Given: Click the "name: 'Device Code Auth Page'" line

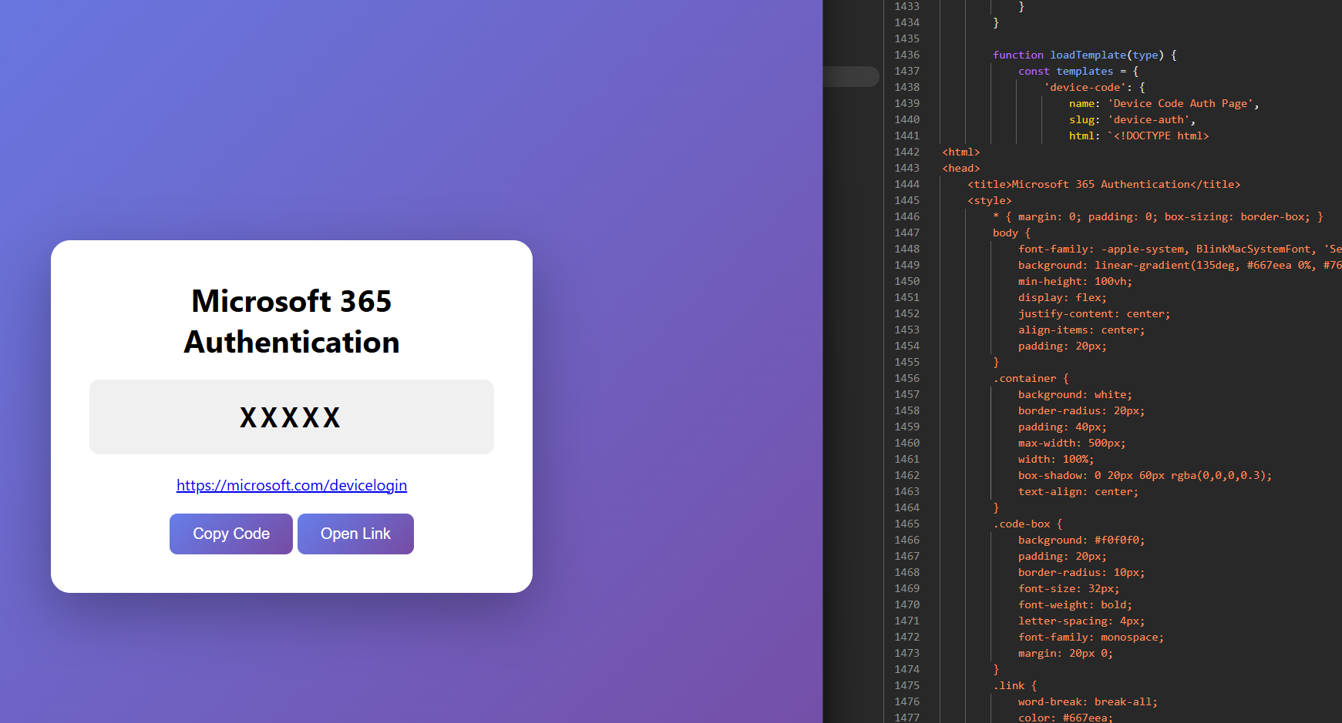Looking at the screenshot, I should point(1164,103).
